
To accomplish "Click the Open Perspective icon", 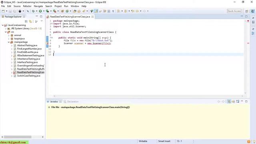I will 247,11.
